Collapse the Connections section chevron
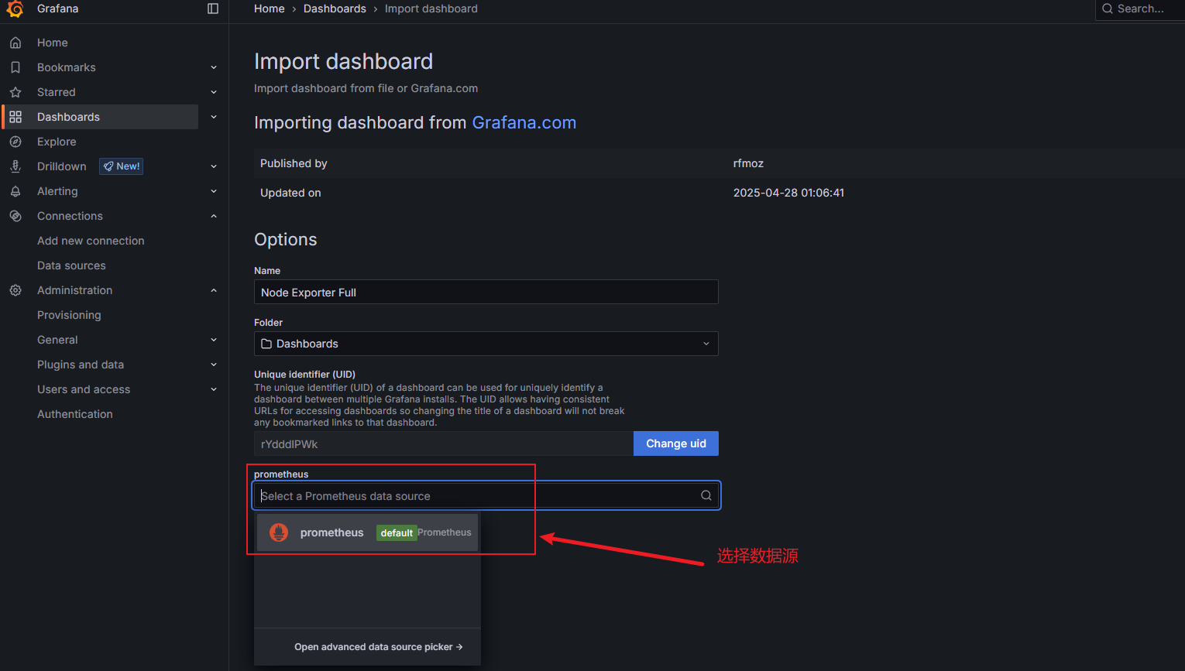 click(214, 216)
